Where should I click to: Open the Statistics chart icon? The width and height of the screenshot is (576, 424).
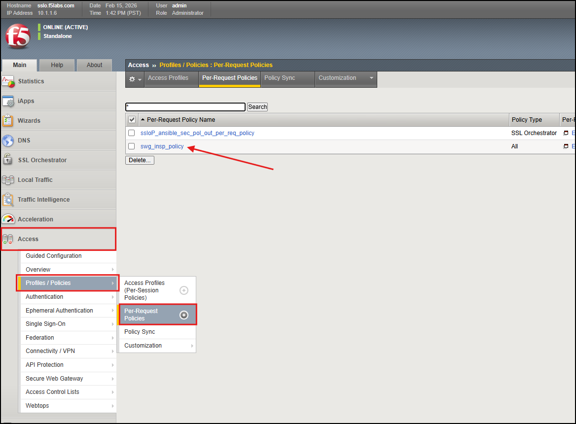point(8,81)
